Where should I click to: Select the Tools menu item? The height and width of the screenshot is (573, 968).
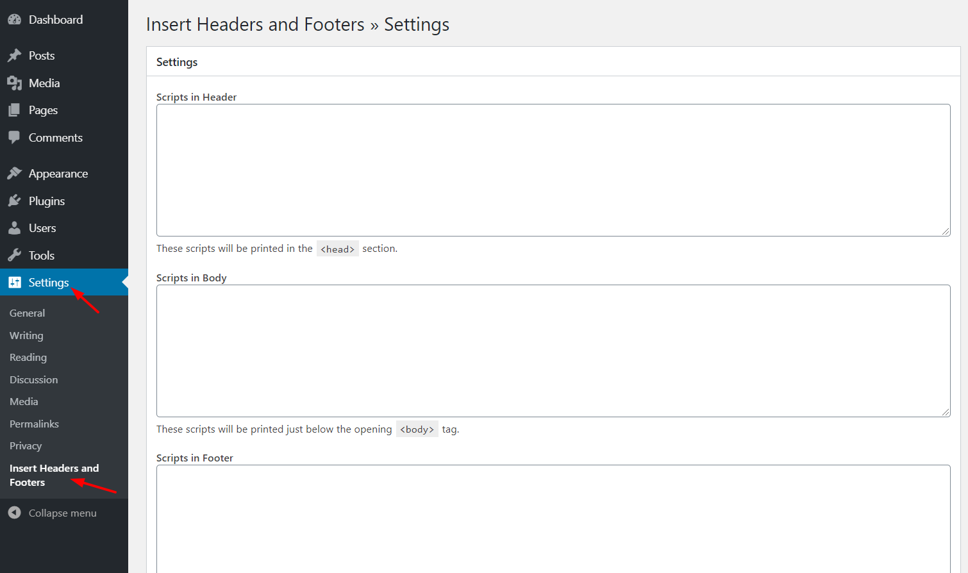(64, 256)
